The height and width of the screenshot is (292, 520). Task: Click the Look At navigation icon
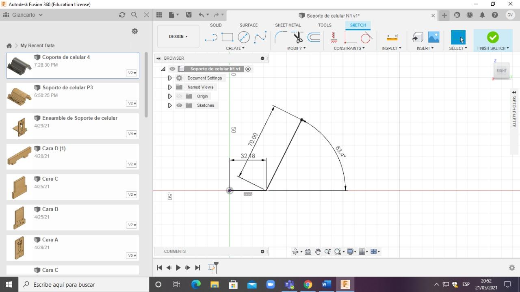click(x=308, y=252)
